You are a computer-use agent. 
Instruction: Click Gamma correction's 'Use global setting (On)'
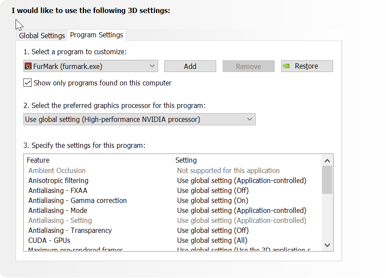pyautogui.click(x=213, y=200)
